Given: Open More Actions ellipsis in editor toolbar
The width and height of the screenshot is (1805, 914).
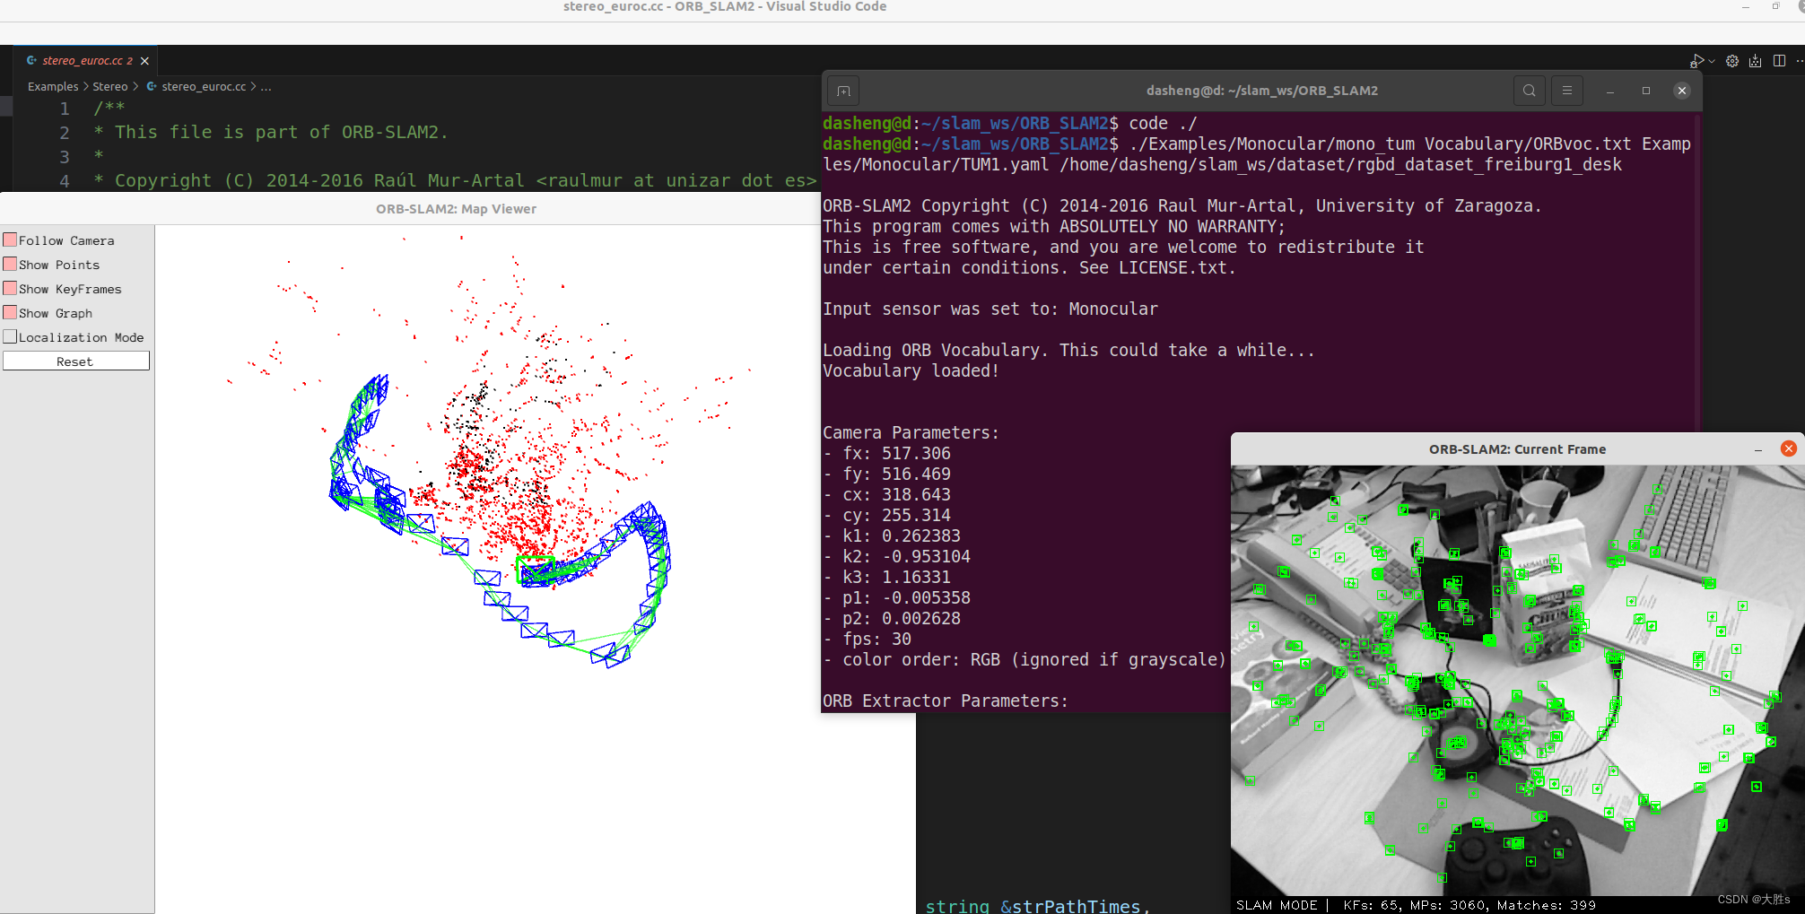Looking at the screenshot, I should (x=1799, y=61).
